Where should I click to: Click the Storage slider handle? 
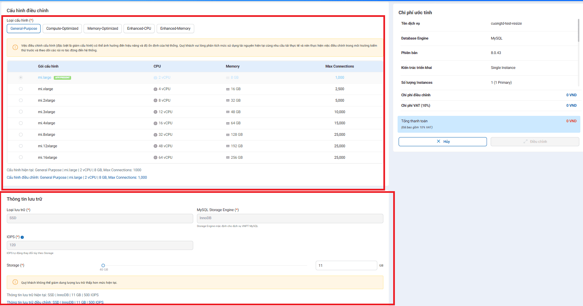pyautogui.click(x=103, y=265)
